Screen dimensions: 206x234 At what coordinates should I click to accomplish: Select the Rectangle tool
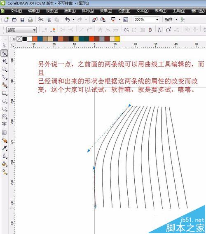[4, 93]
